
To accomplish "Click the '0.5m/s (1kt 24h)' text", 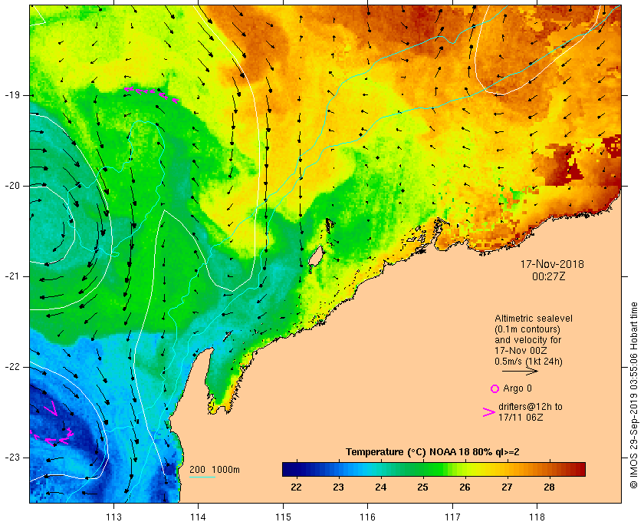I will (528, 362).
